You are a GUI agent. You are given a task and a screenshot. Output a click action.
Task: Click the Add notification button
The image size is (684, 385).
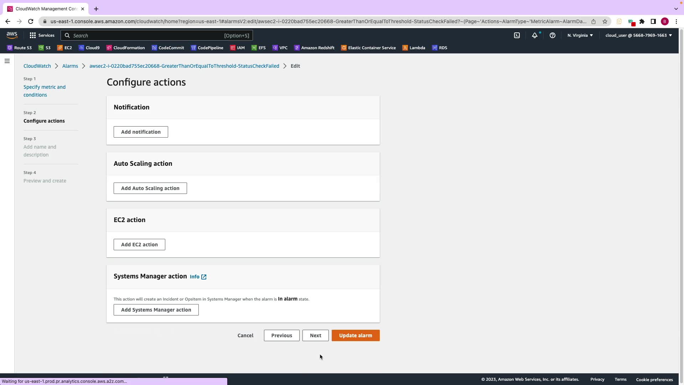[141, 132]
